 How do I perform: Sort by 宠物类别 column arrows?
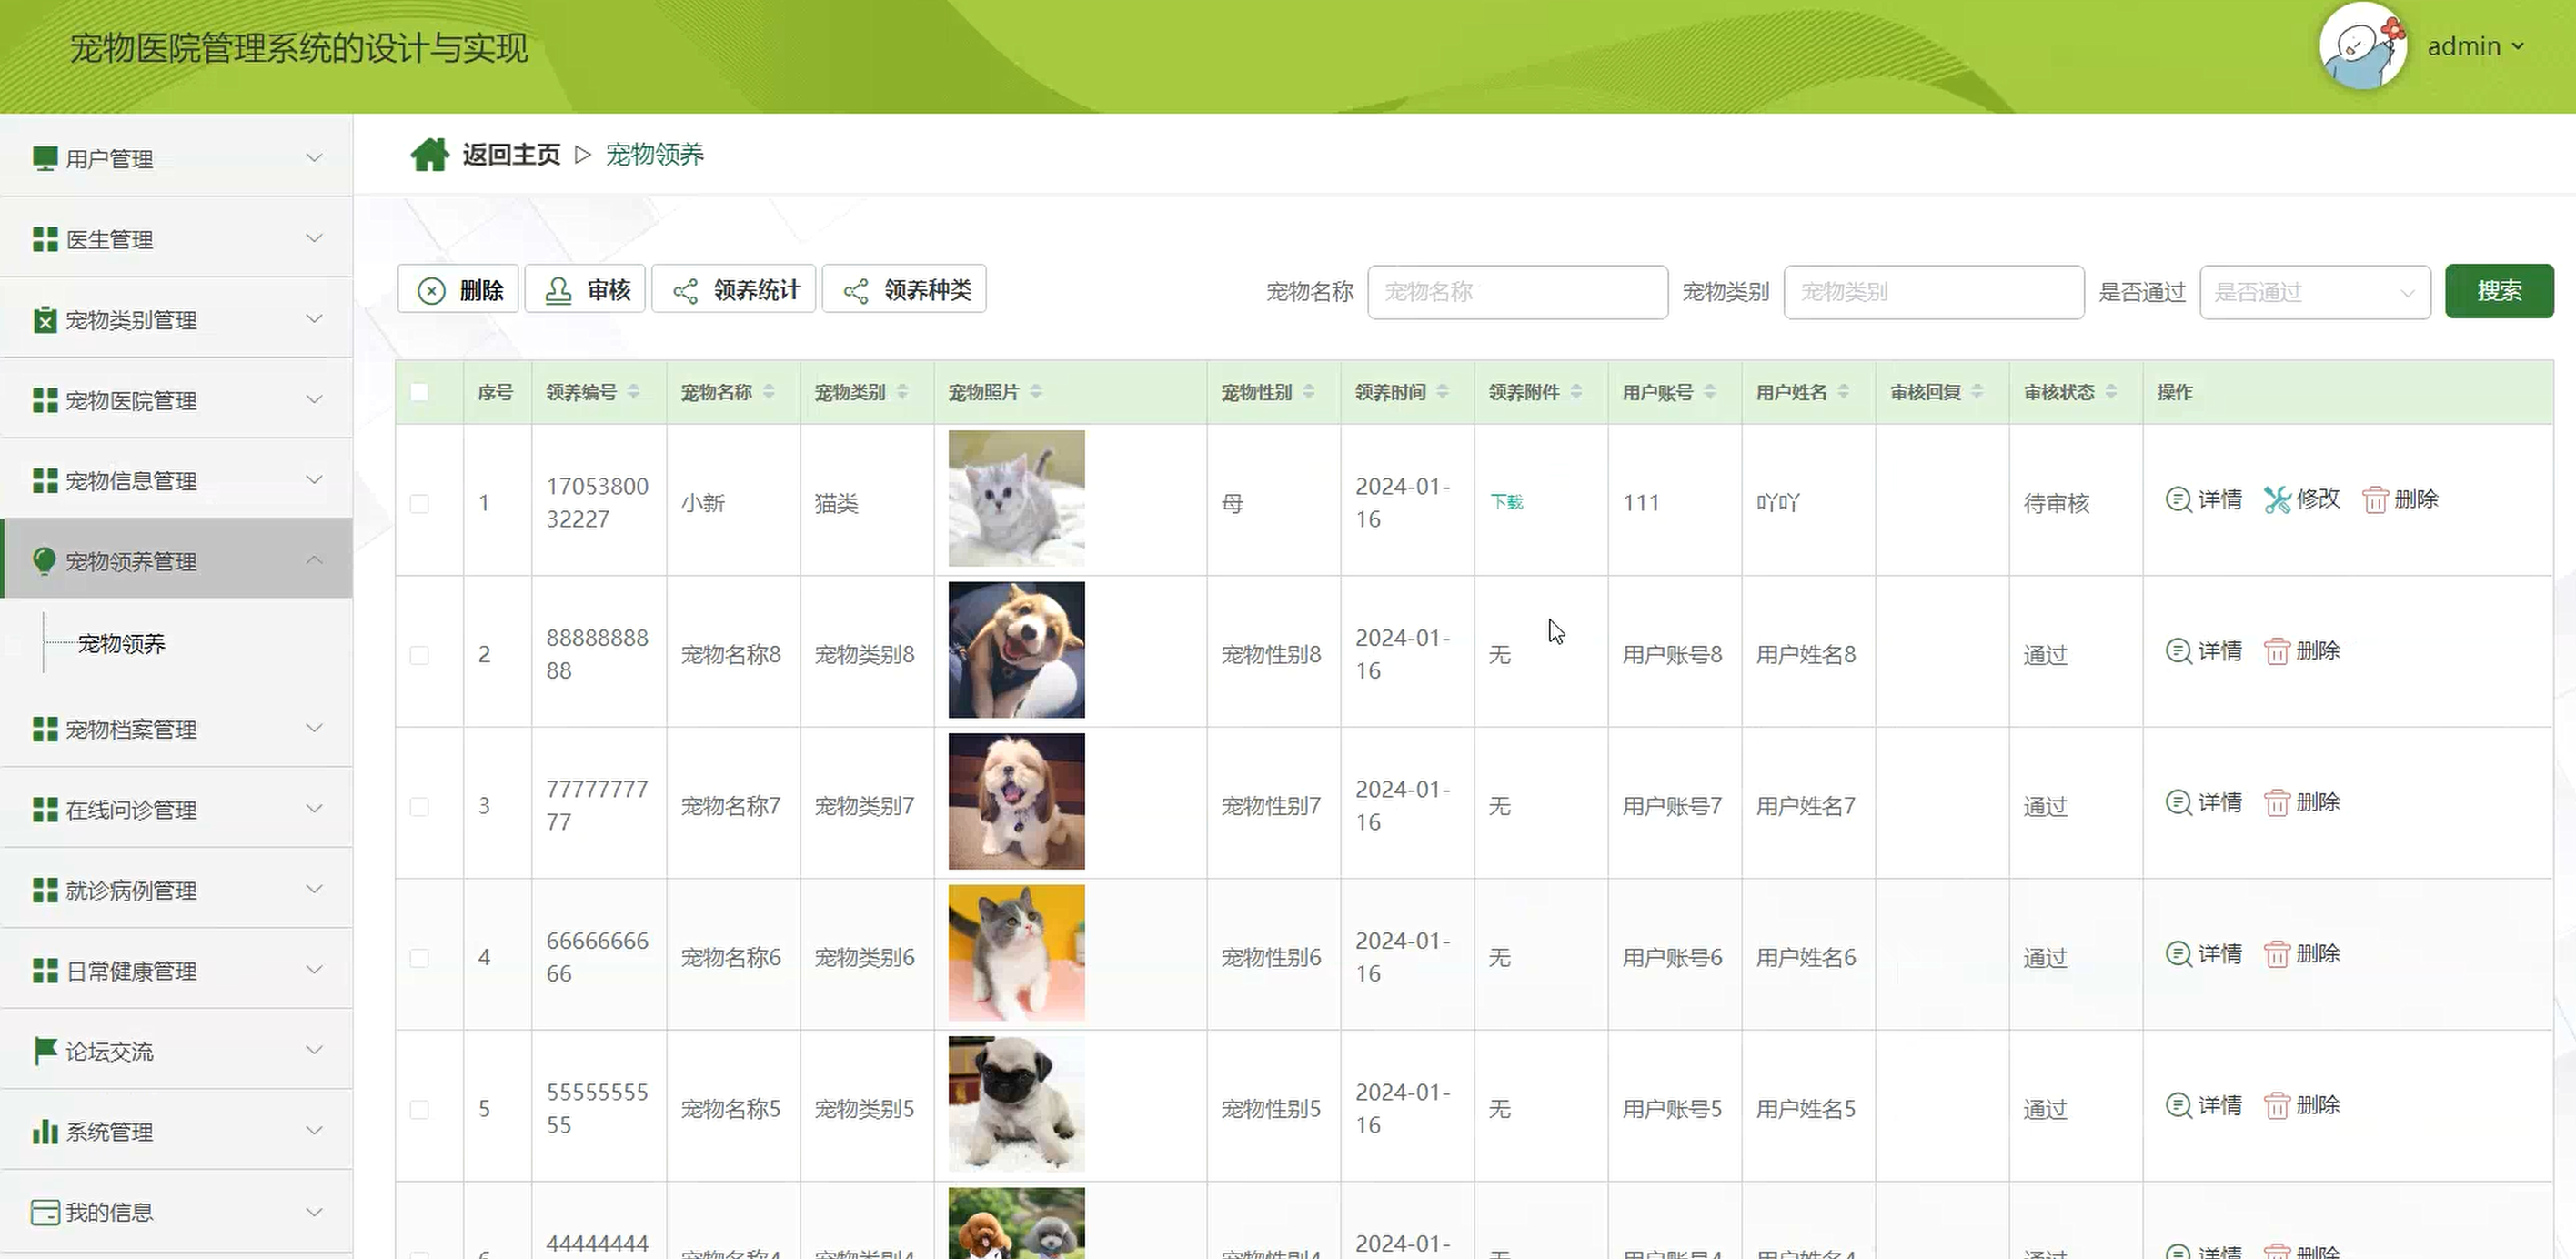tap(902, 392)
